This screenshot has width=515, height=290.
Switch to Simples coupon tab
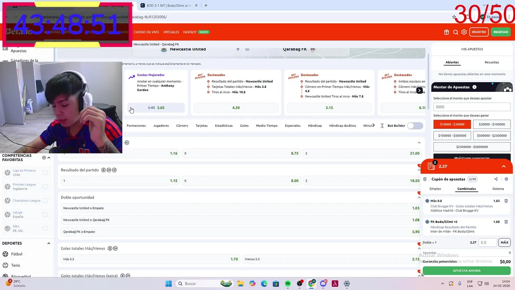[x=435, y=189]
